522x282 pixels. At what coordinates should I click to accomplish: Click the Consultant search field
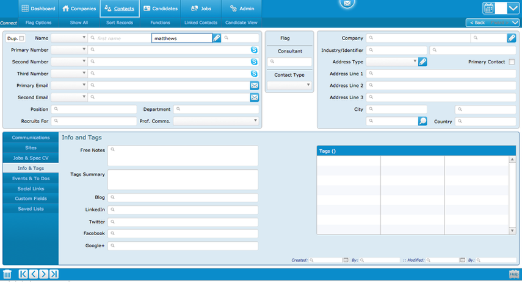289,62
